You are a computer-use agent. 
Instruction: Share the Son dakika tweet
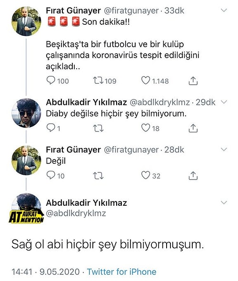click(193, 81)
